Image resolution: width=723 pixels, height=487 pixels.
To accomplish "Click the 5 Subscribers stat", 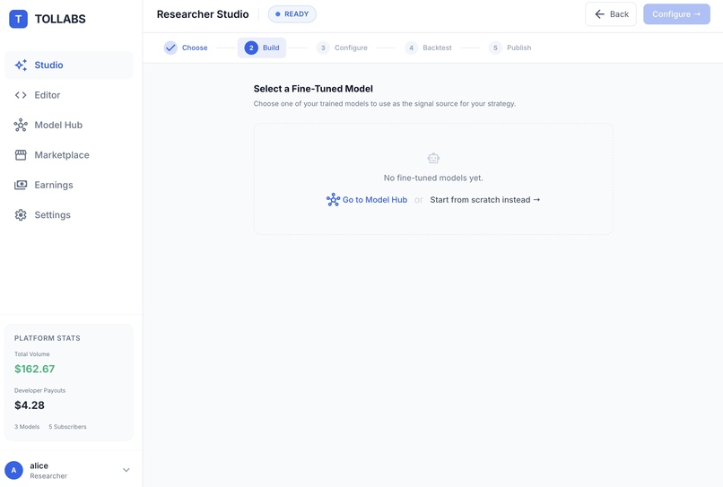I will [68, 427].
